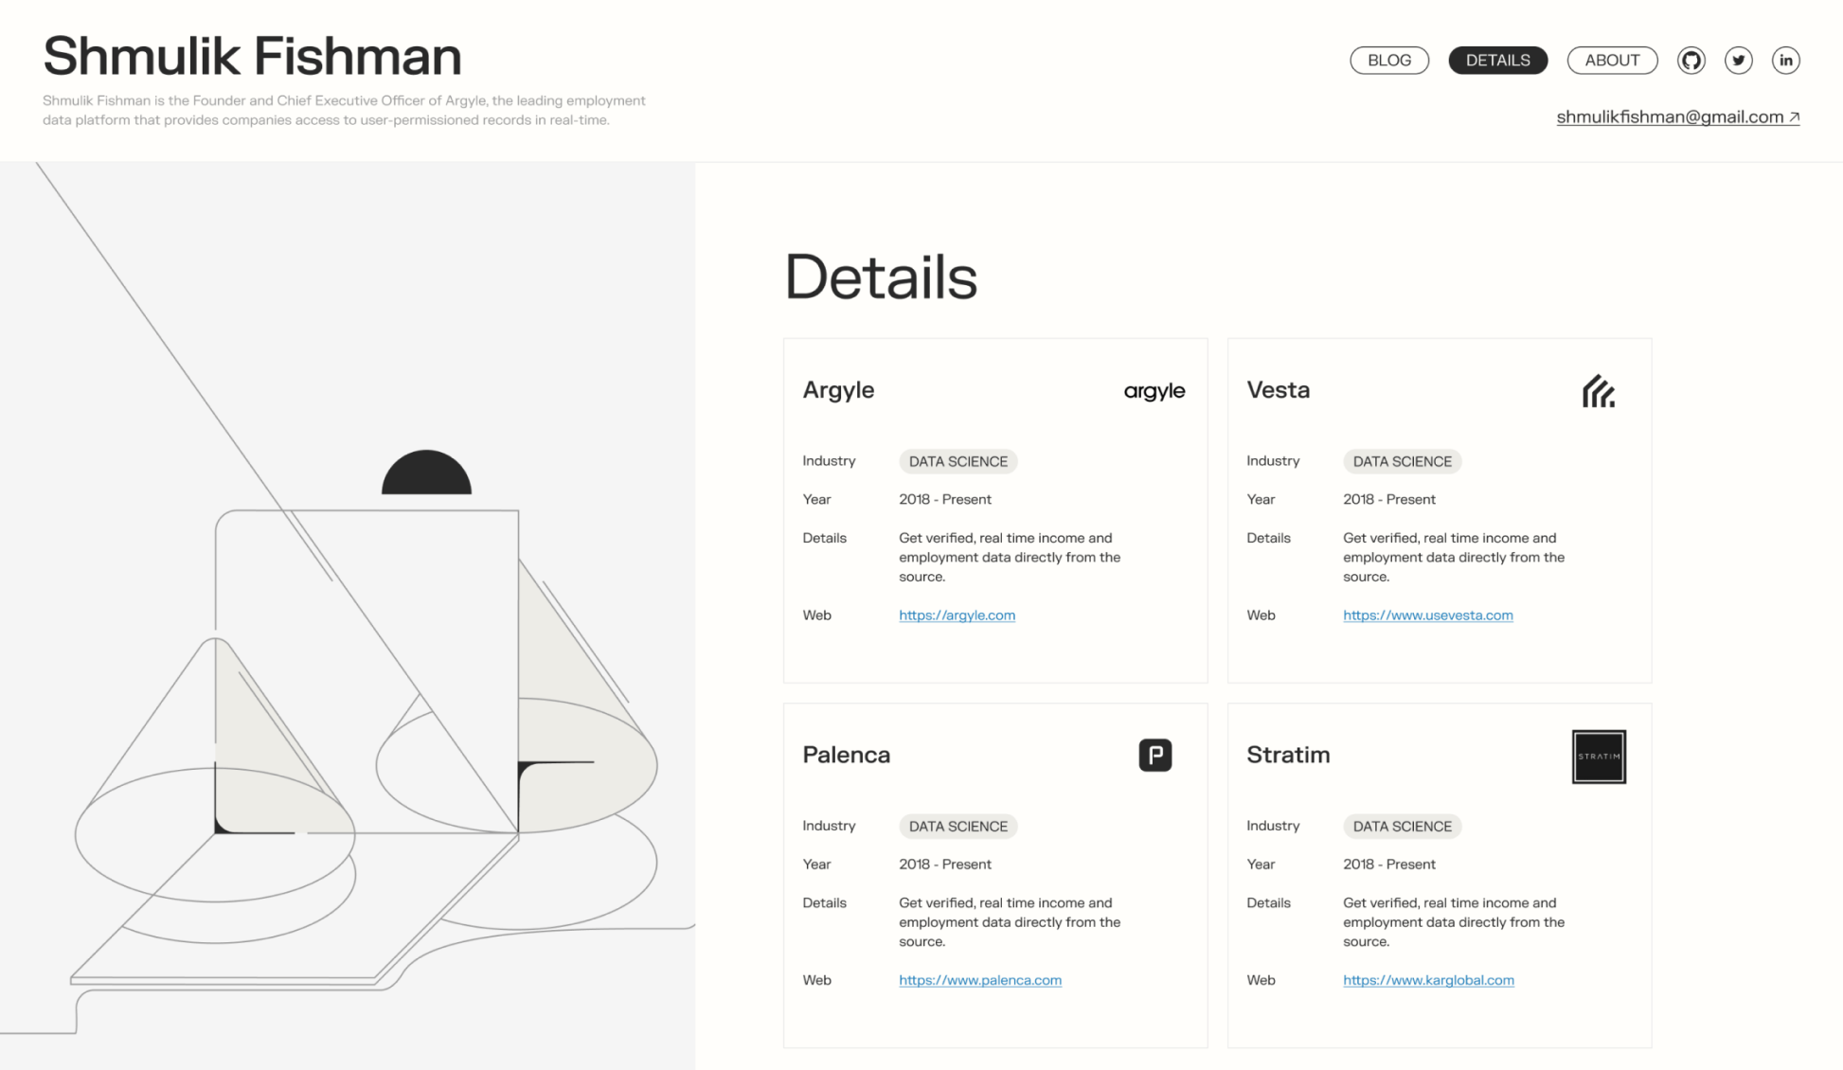Viewport: 1843px width, 1070px height.
Task: Click the Stratim logo thumbnail
Action: click(1599, 757)
